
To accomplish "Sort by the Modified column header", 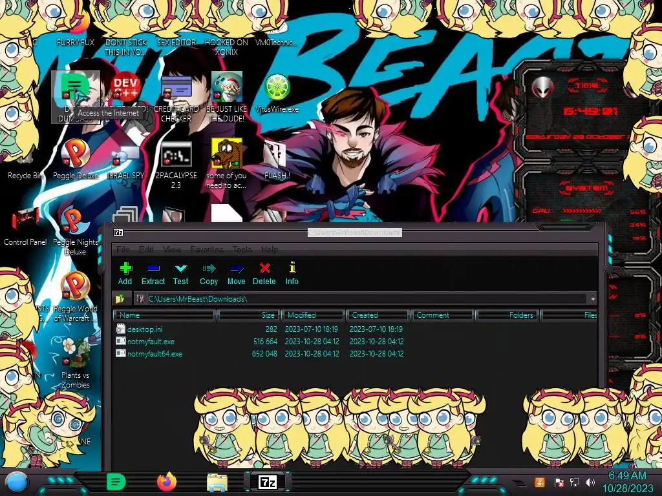I will click(x=314, y=315).
